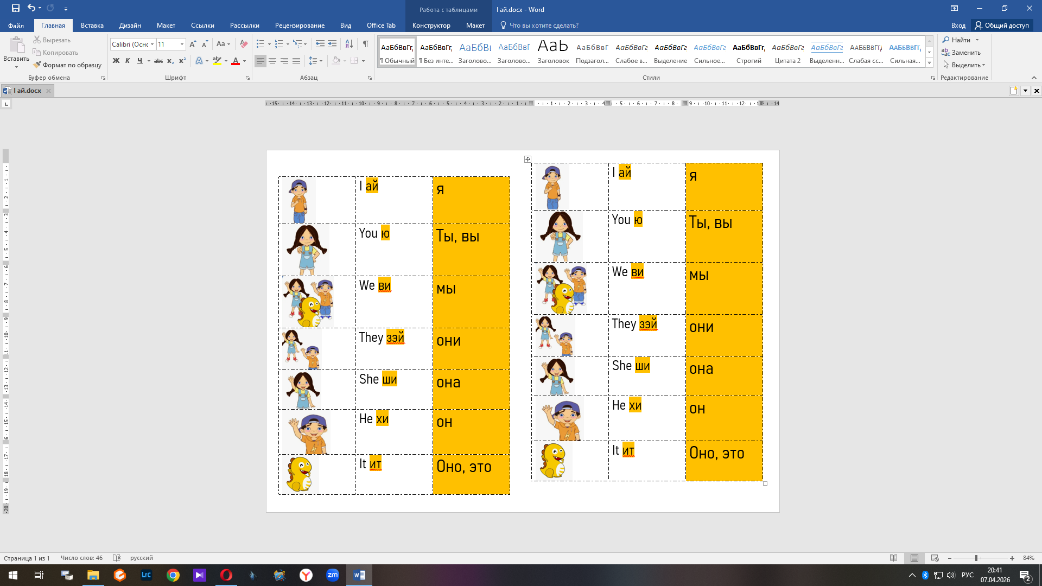Click the Format Painter button
This screenshot has width=1042, height=586.
pyautogui.click(x=67, y=65)
